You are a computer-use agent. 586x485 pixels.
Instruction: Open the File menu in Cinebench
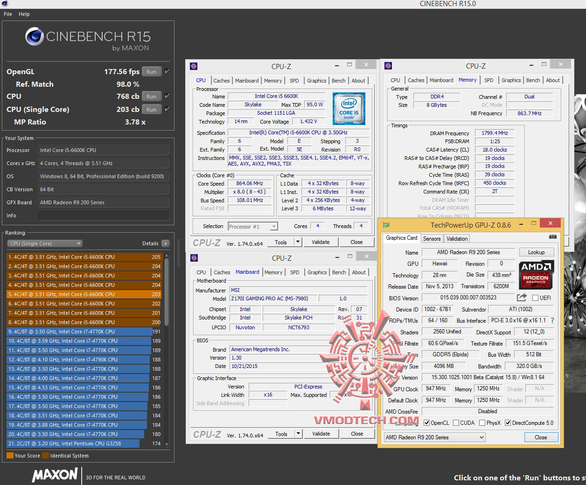tap(8, 14)
